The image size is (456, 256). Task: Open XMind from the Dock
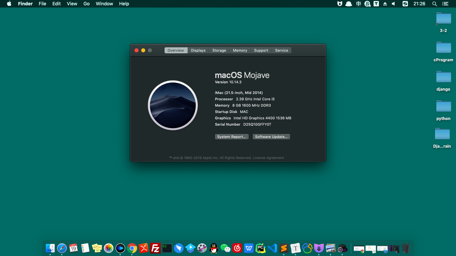click(x=144, y=248)
